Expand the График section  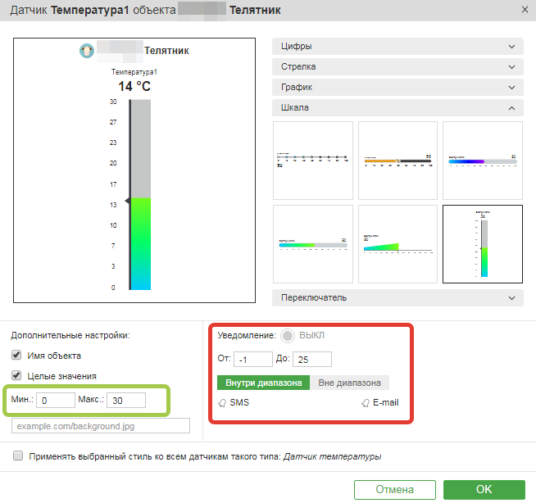click(x=397, y=87)
